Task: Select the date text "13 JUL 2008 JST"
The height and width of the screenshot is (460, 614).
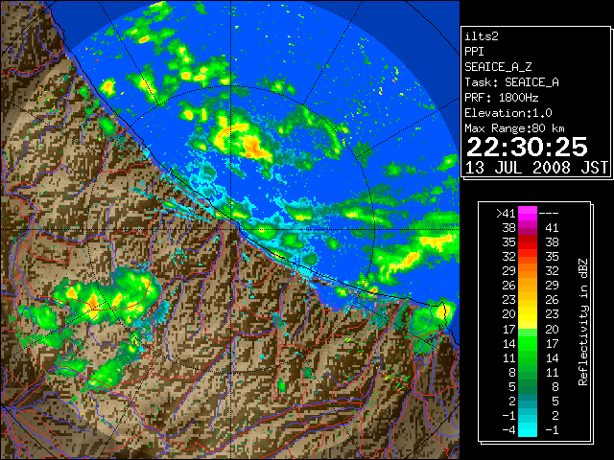Action: click(536, 168)
